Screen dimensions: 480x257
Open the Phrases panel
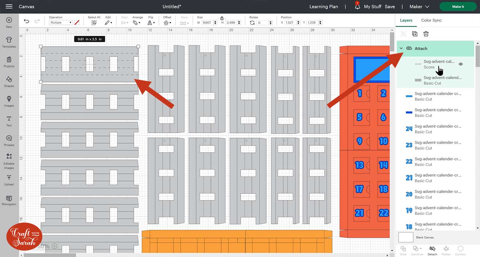9,141
